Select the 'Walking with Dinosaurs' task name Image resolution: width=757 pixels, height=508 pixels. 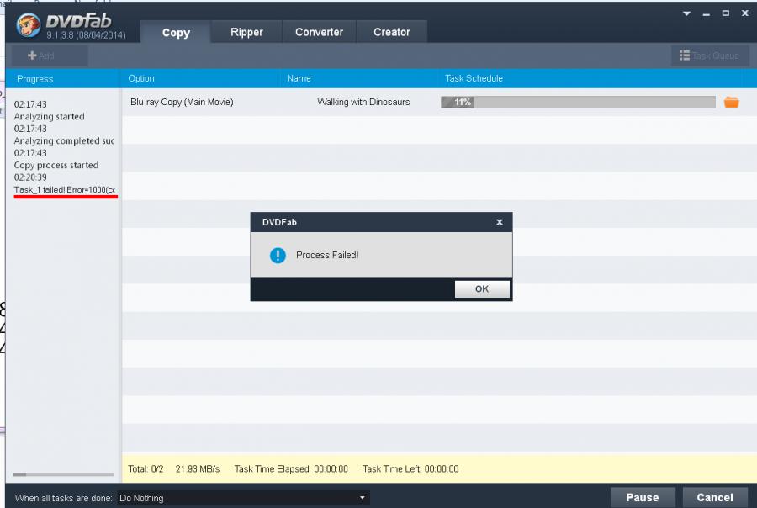click(363, 102)
